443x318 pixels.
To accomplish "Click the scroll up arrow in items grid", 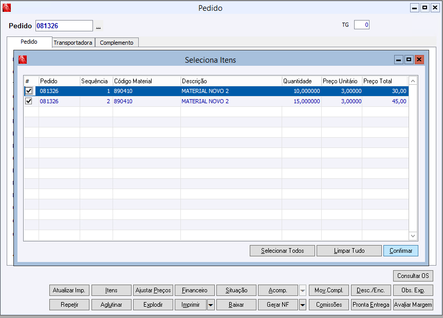I will [x=413, y=81].
